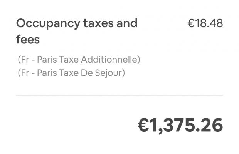Click the Paris Taxe Additionnelle line
Viewport: 239px width, 154px height.
(79, 60)
